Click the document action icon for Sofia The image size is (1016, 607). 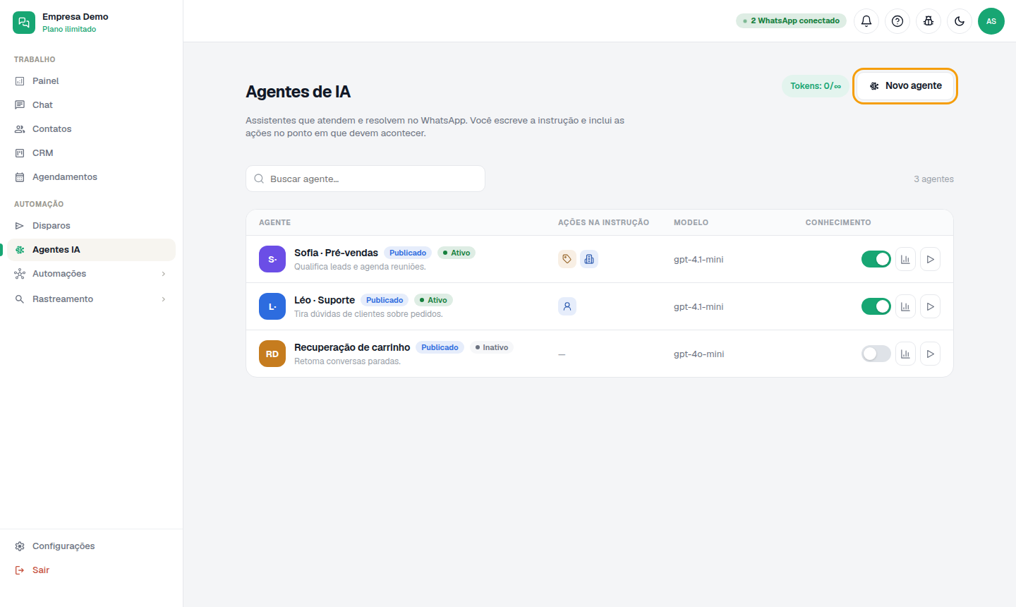pyautogui.click(x=589, y=259)
